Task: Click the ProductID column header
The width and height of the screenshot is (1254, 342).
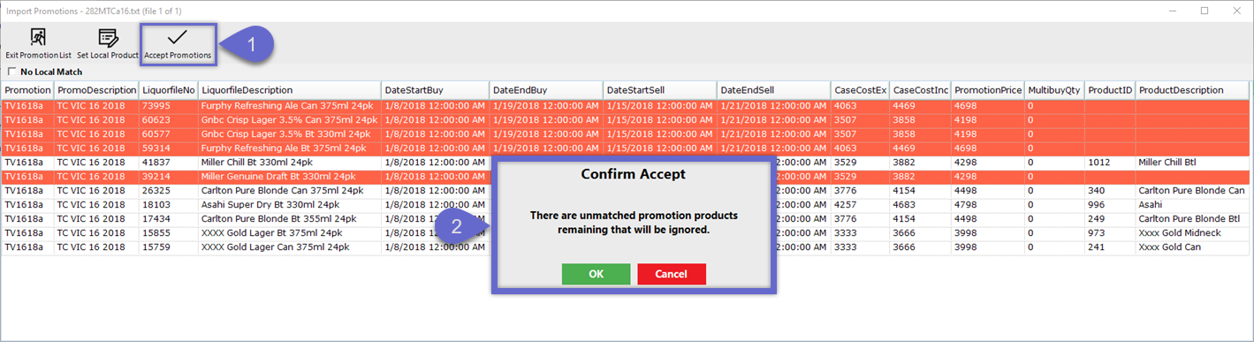Action: (x=1110, y=90)
